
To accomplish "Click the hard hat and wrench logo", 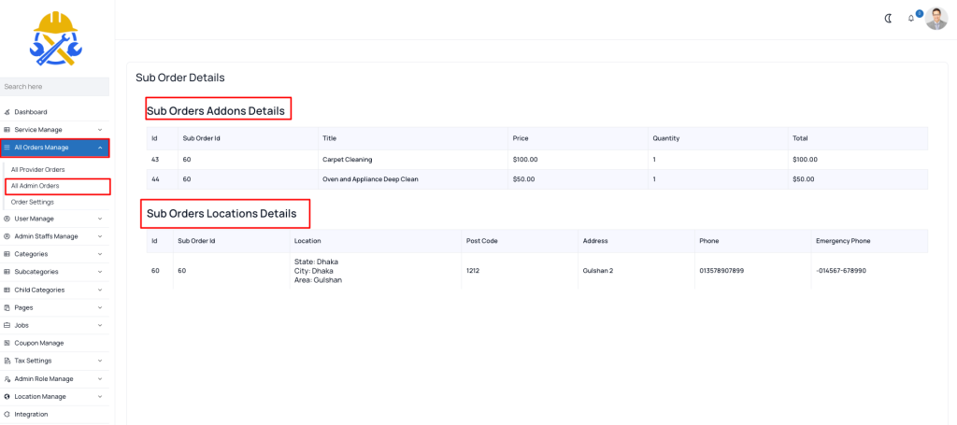I will coord(55,38).
